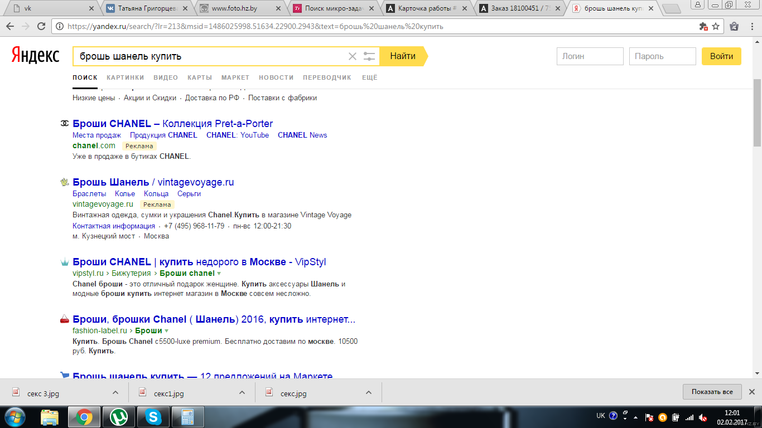The width and height of the screenshot is (762, 428).
Task: Click the Пароль input field
Action: pos(663,56)
